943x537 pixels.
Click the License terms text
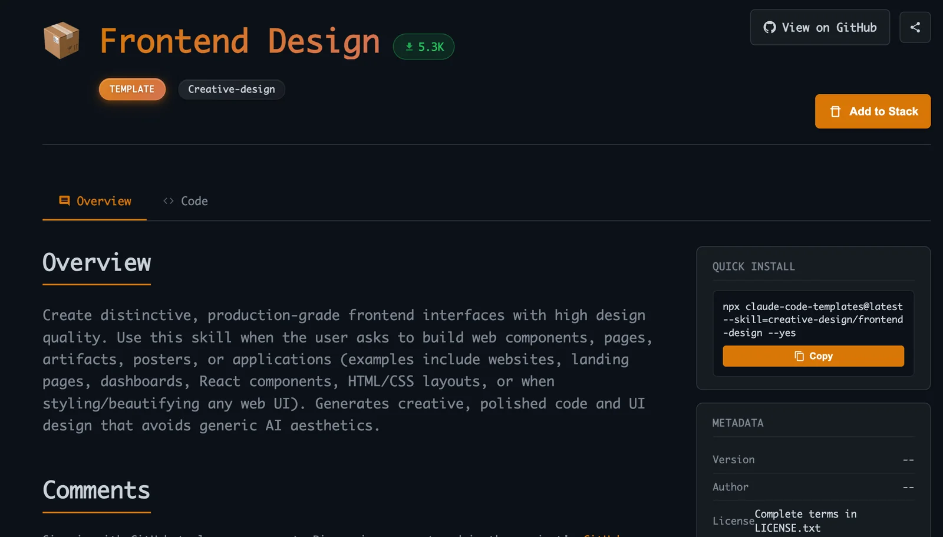805,521
